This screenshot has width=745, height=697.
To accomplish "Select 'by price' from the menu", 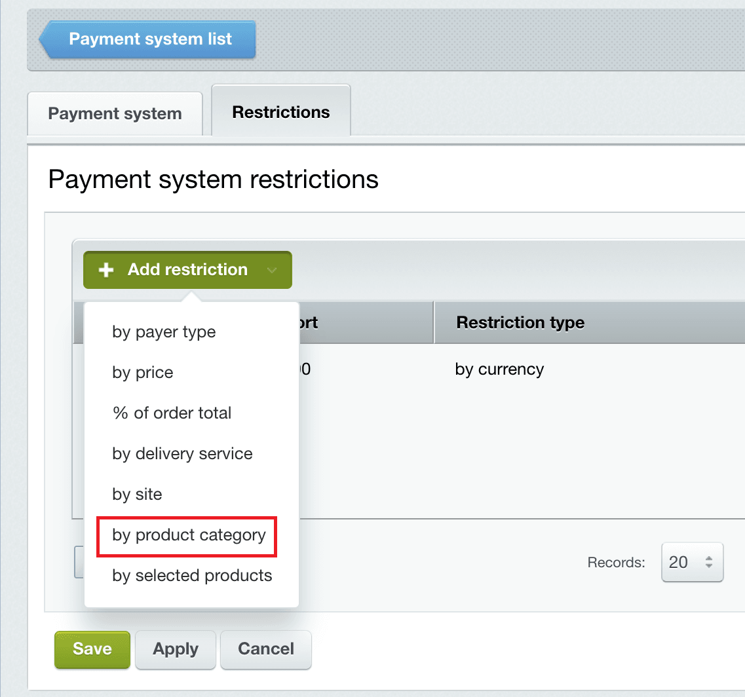I will click(143, 373).
